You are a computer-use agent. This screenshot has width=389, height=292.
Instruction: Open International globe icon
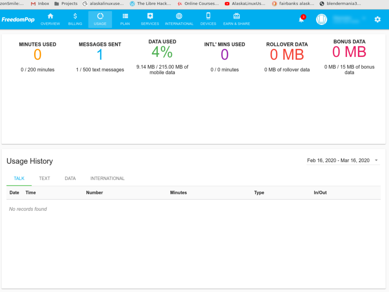click(179, 16)
